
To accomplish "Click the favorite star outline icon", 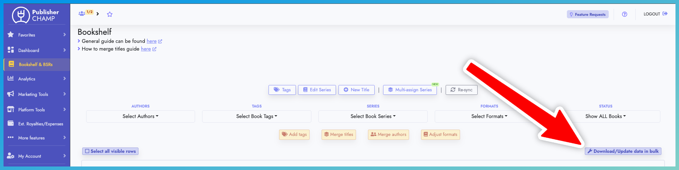I will pyautogui.click(x=110, y=14).
